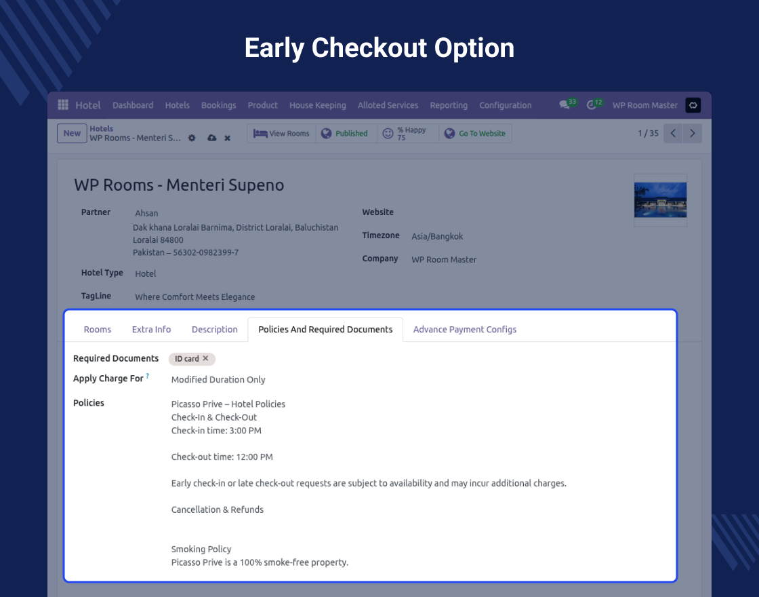Open the activities clock icon
The width and height of the screenshot is (759, 597).
pyautogui.click(x=591, y=105)
